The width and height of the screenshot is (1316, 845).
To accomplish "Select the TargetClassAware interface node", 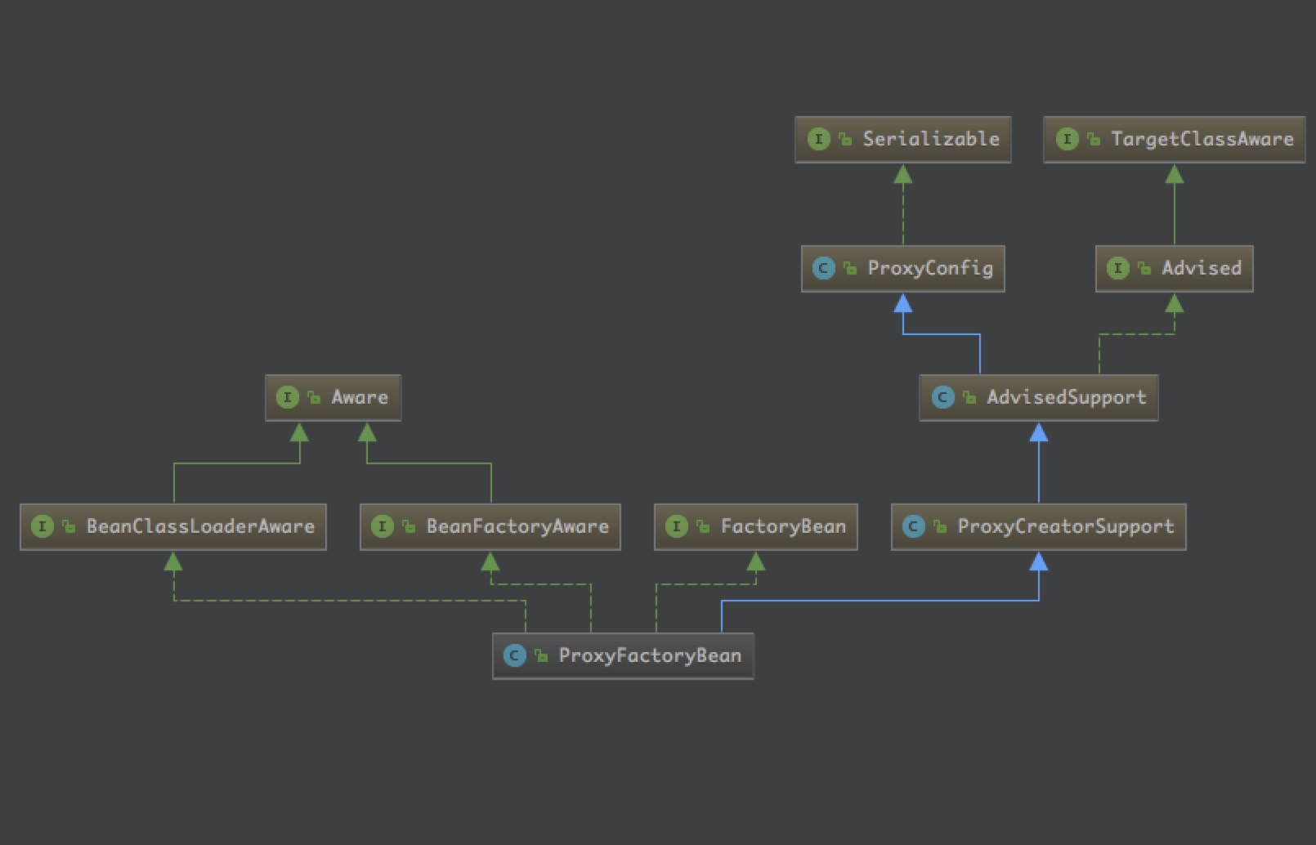I will [x=1174, y=140].
